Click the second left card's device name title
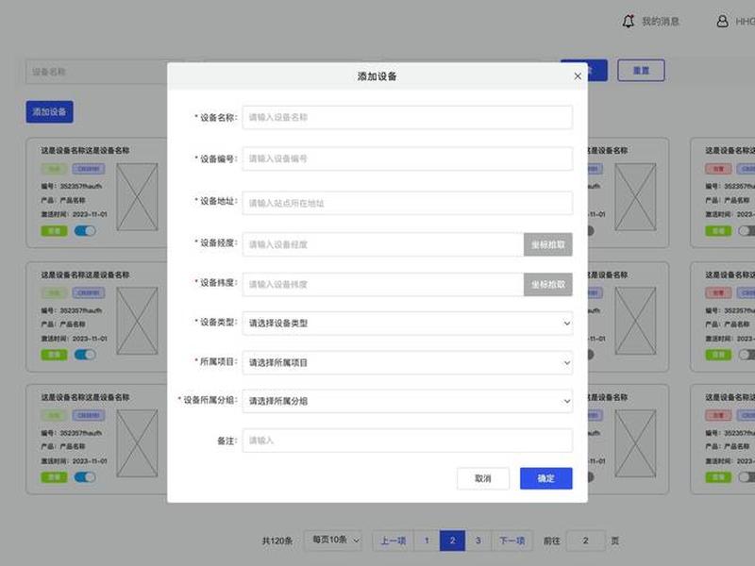 (x=85, y=275)
